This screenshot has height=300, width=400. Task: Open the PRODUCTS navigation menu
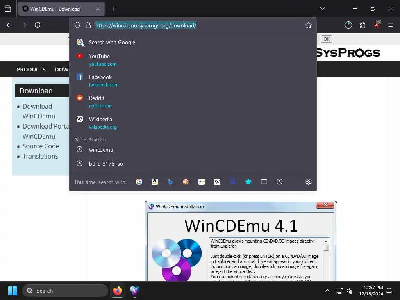(31, 70)
